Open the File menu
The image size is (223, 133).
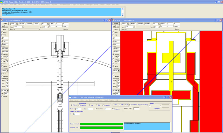(2, 5)
